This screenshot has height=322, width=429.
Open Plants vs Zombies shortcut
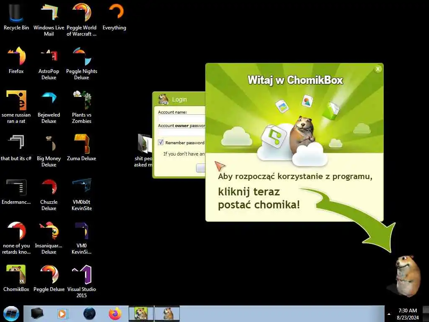tap(82, 107)
